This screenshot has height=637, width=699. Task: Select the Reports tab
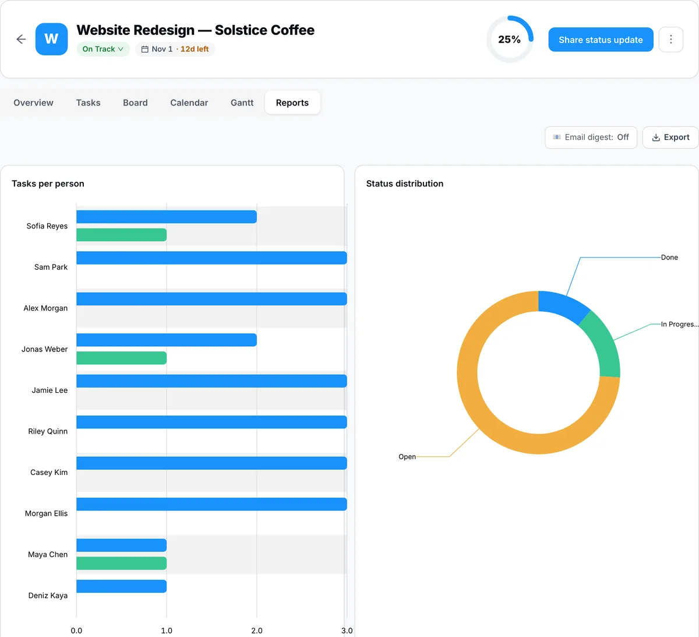point(292,103)
